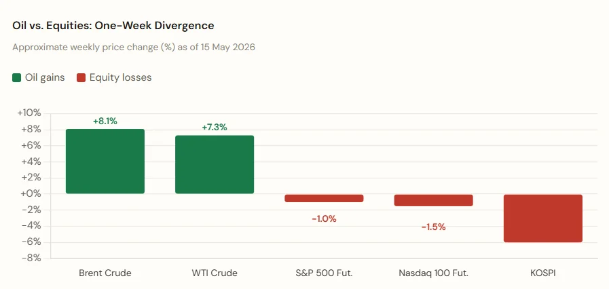The width and height of the screenshot is (609, 289).
Task: Click the +8.1% data label
Action: pos(105,121)
